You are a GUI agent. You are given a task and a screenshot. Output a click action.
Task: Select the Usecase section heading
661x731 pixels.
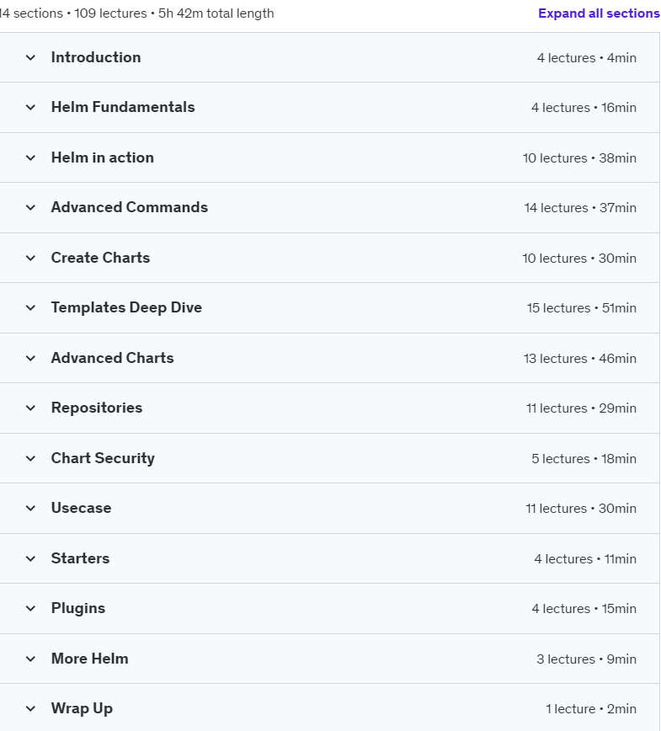click(x=81, y=508)
